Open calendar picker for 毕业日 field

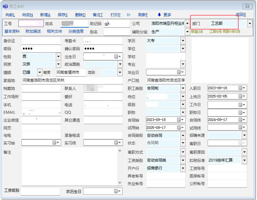click(179, 72)
